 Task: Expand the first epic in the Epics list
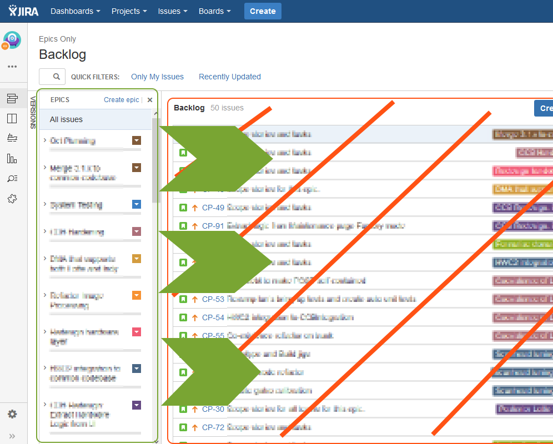coord(45,140)
